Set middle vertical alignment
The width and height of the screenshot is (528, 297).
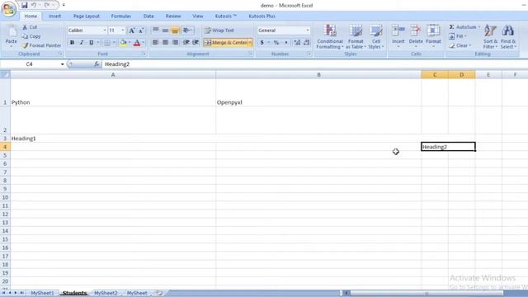165,31
